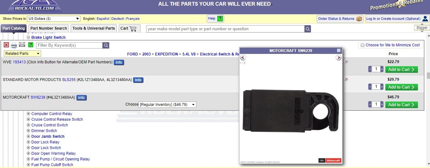
Task: Close the Motorcraft SW6239 image popup
Action: [339, 50]
